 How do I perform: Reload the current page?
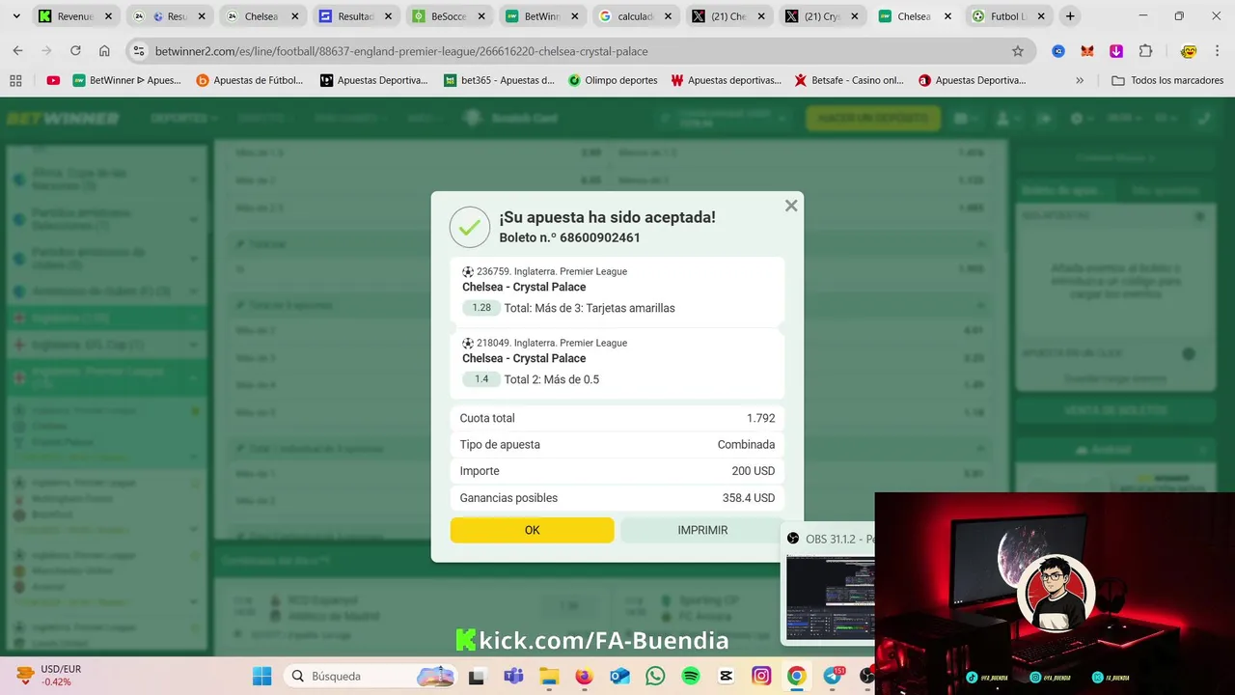point(75,51)
